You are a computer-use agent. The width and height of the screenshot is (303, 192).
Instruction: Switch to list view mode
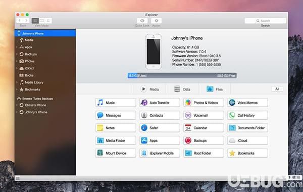[x=35, y=21]
